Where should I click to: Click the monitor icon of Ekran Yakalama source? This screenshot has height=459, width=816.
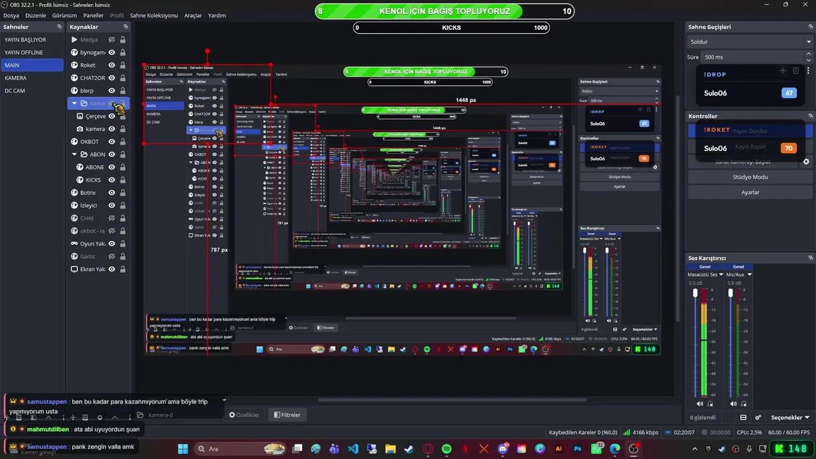[74, 269]
